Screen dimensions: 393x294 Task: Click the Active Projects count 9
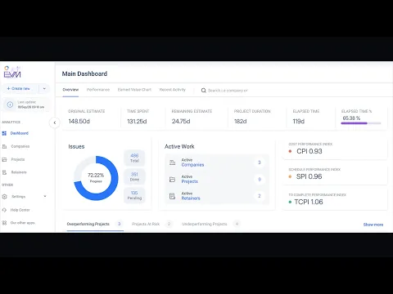coord(260,180)
